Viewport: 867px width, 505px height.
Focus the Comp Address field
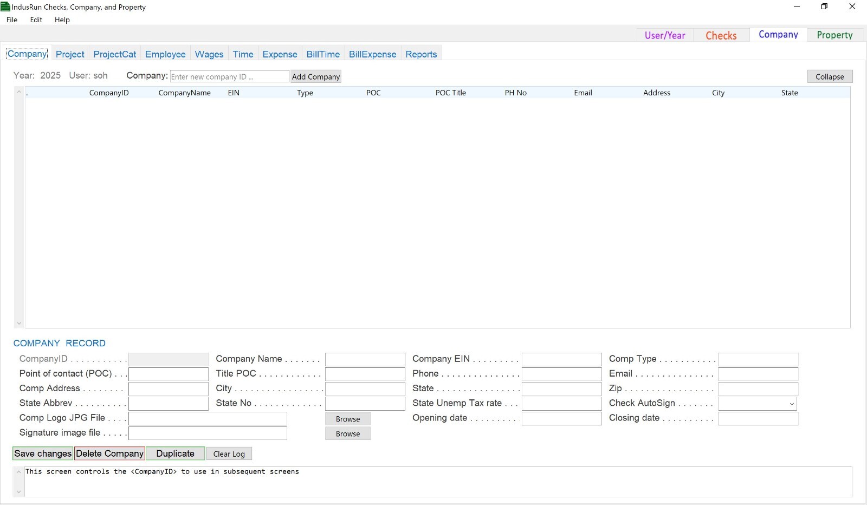click(x=169, y=389)
